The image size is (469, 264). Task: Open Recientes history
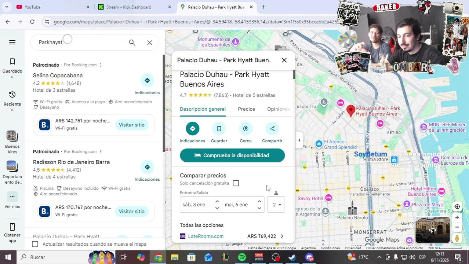[12, 101]
